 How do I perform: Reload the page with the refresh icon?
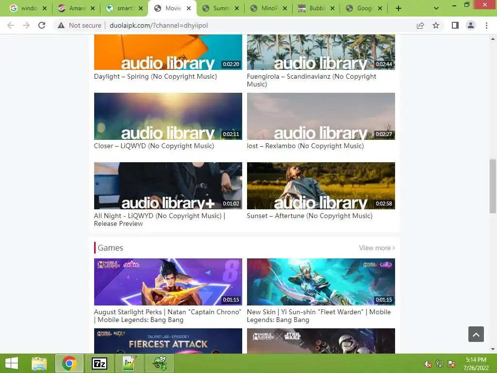[x=42, y=25]
